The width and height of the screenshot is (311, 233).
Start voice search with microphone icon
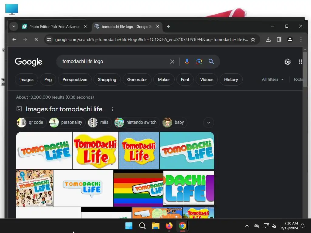coord(187,62)
